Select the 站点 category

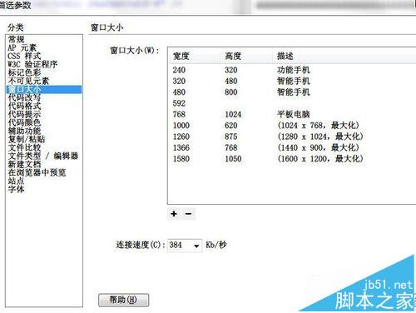click(16, 181)
